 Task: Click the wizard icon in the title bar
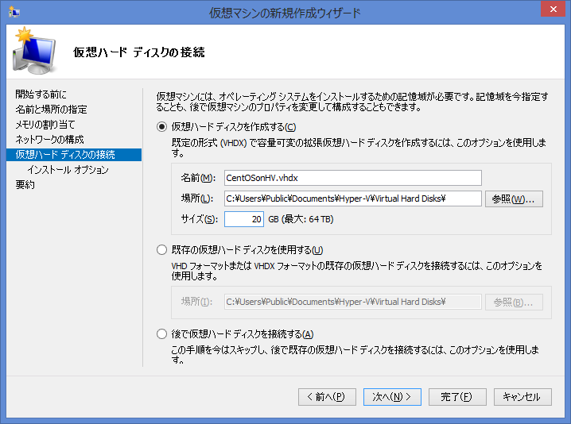click(14, 13)
